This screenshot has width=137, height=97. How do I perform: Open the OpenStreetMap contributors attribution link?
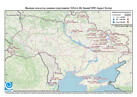pos(118,91)
